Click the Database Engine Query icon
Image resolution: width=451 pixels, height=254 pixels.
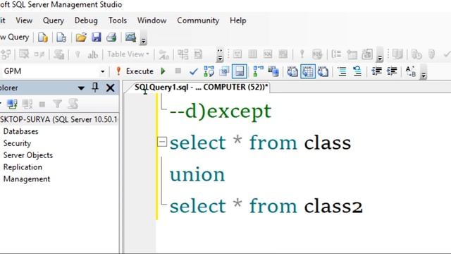[42, 37]
